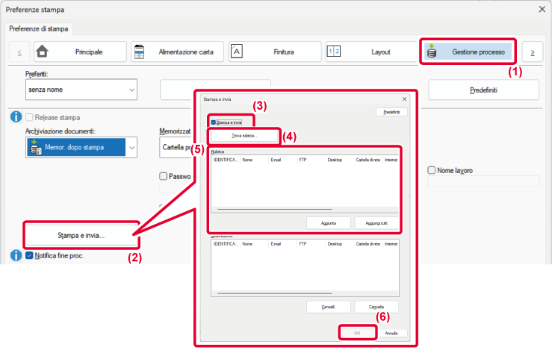Enable the Nome lavoro checkbox
Image resolution: width=552 pixels, height=350 pixels.
coord(432,170)
